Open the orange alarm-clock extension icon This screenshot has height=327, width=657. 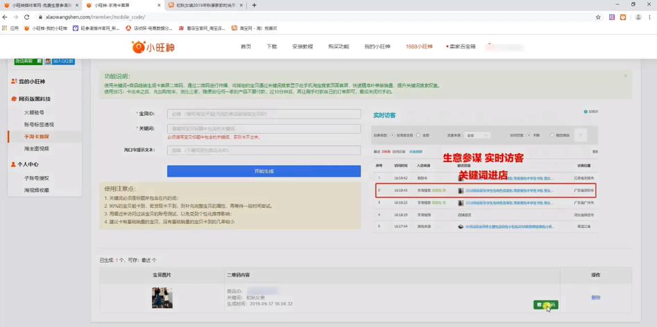[x=623, y=17]
